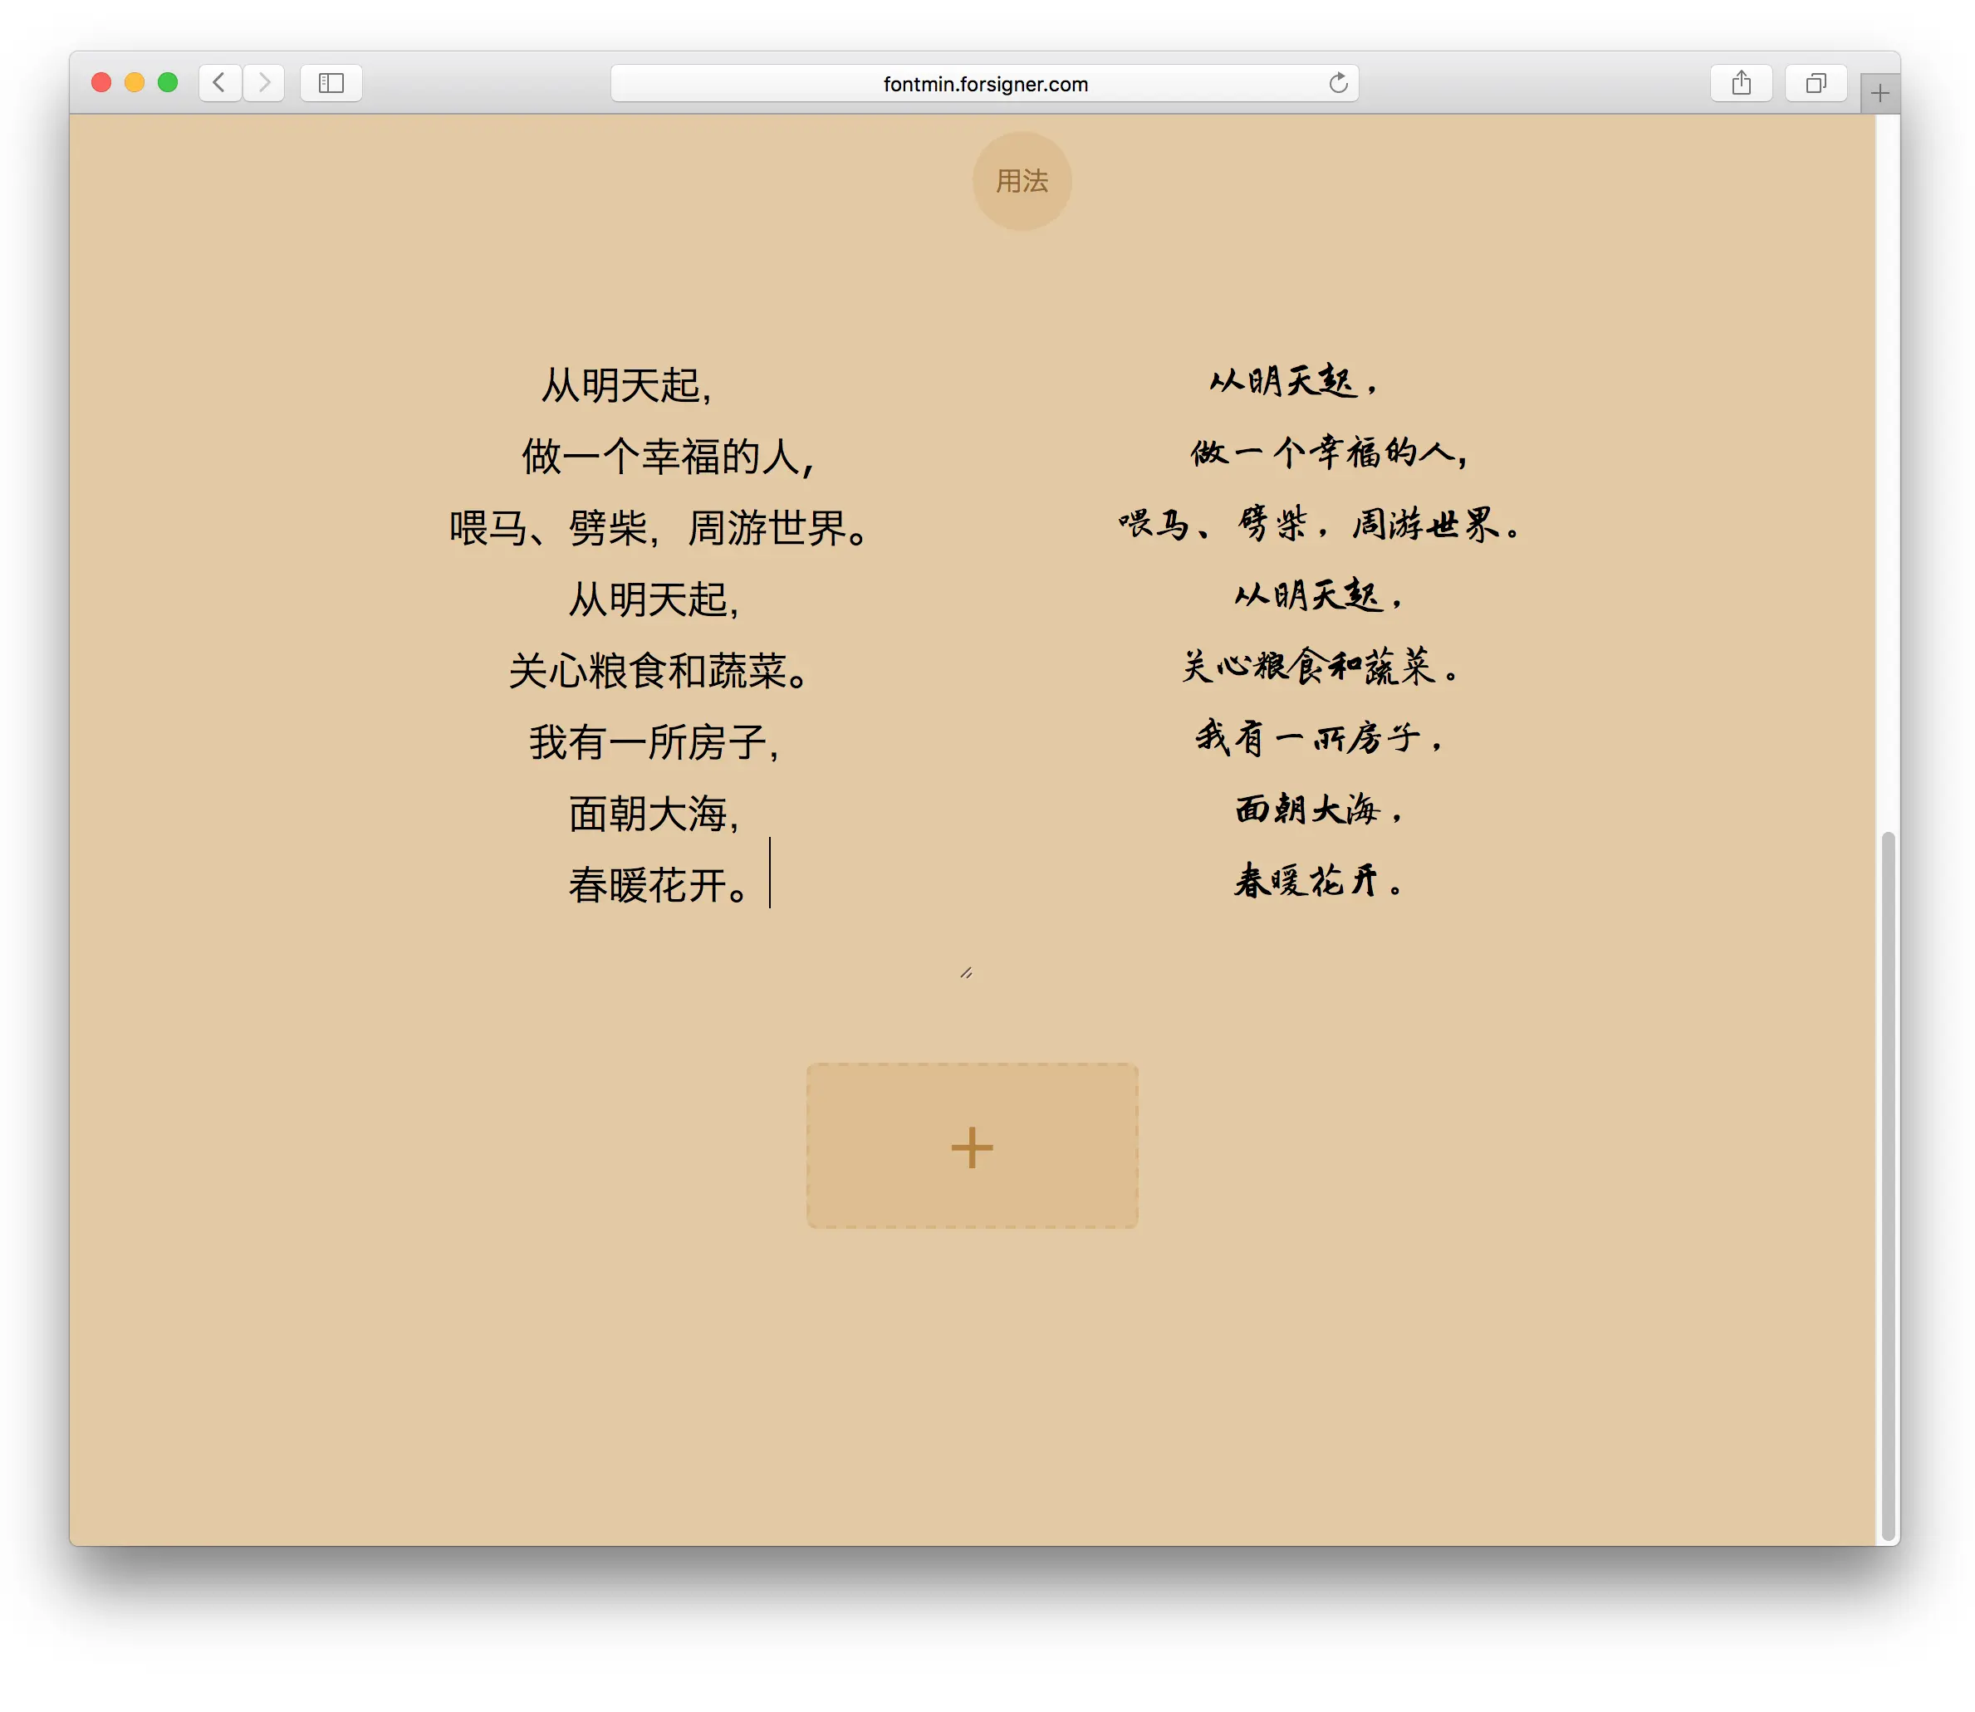Select the plus icon to upload a font
The width and height of the screenshot is (1975, 1712).
[x=972, y=1147]
